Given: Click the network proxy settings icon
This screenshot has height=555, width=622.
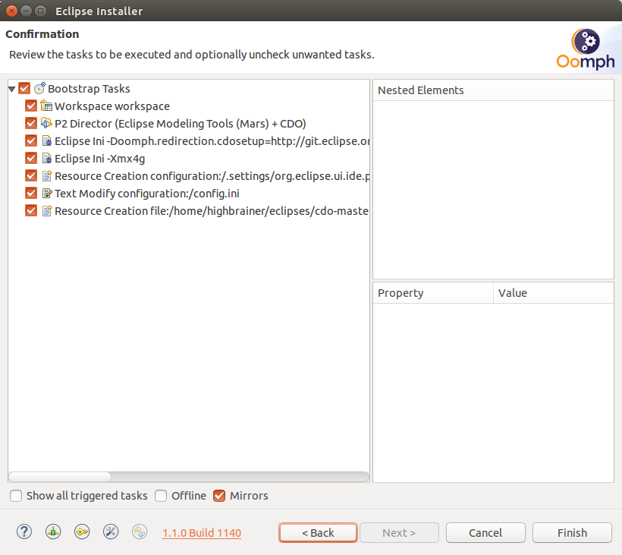Looking at the screenshot, I should tap(53, 531).
